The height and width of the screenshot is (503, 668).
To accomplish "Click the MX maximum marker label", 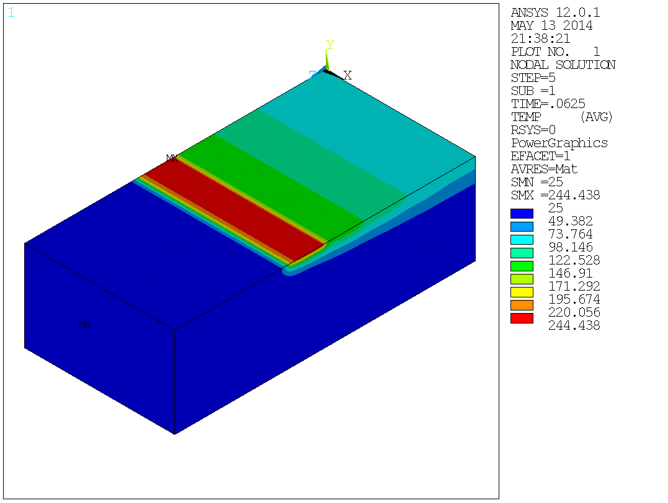I will 172,158.
